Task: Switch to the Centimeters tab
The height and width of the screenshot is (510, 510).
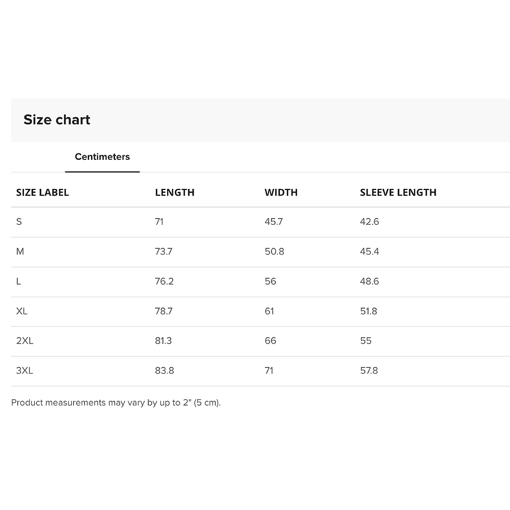Action: 102,157
